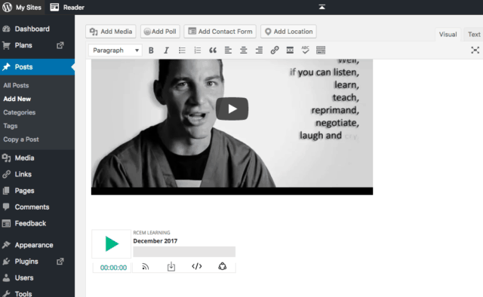
Task: Toggle the toolbar kitchen sink
Action: [321, 51]
